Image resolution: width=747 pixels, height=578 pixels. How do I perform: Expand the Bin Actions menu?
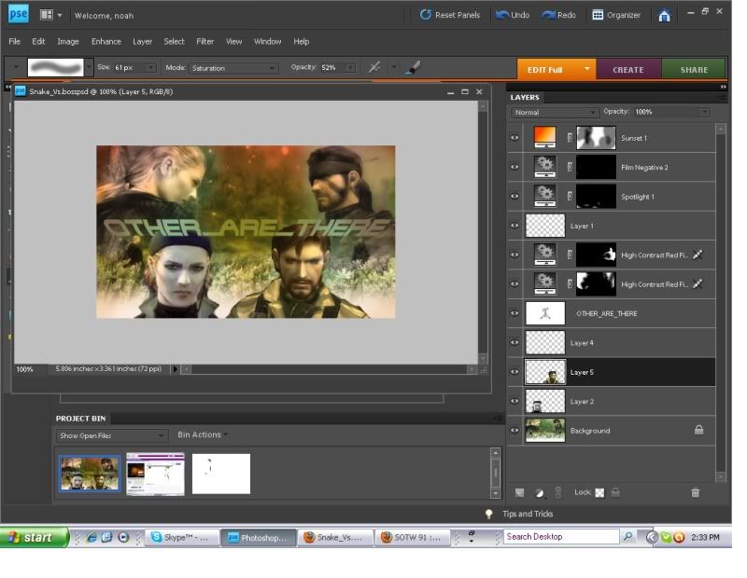coord(203,434)
